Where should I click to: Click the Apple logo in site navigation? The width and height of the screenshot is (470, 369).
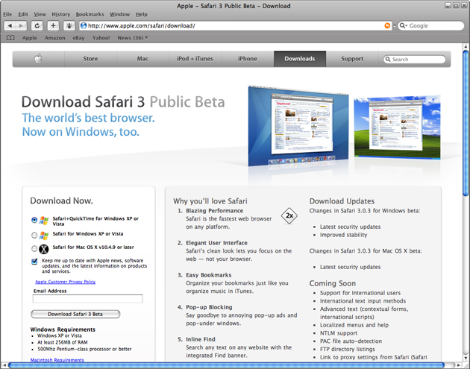click(38, 59)
